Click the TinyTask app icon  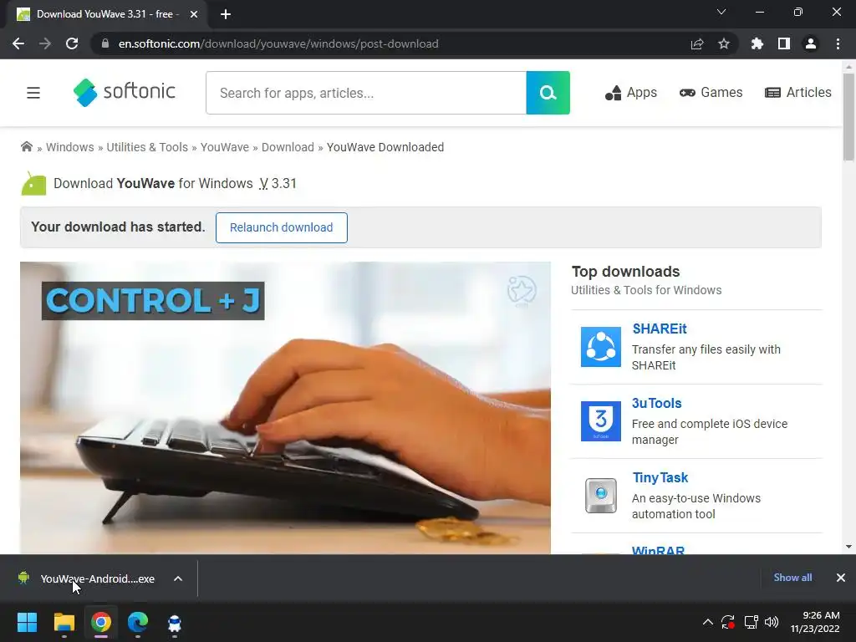(x=600, y=496)
